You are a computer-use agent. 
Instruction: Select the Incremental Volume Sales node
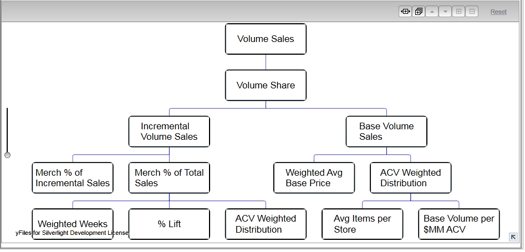(169, 132)
